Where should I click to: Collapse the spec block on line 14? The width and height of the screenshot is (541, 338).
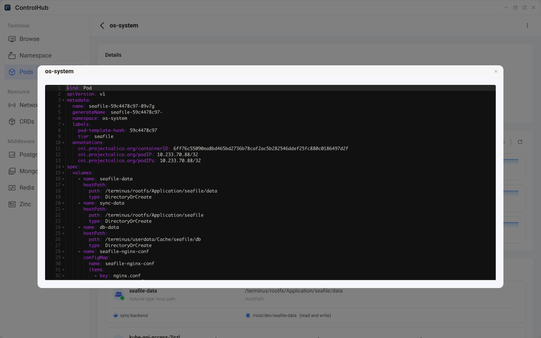[63, 167]
